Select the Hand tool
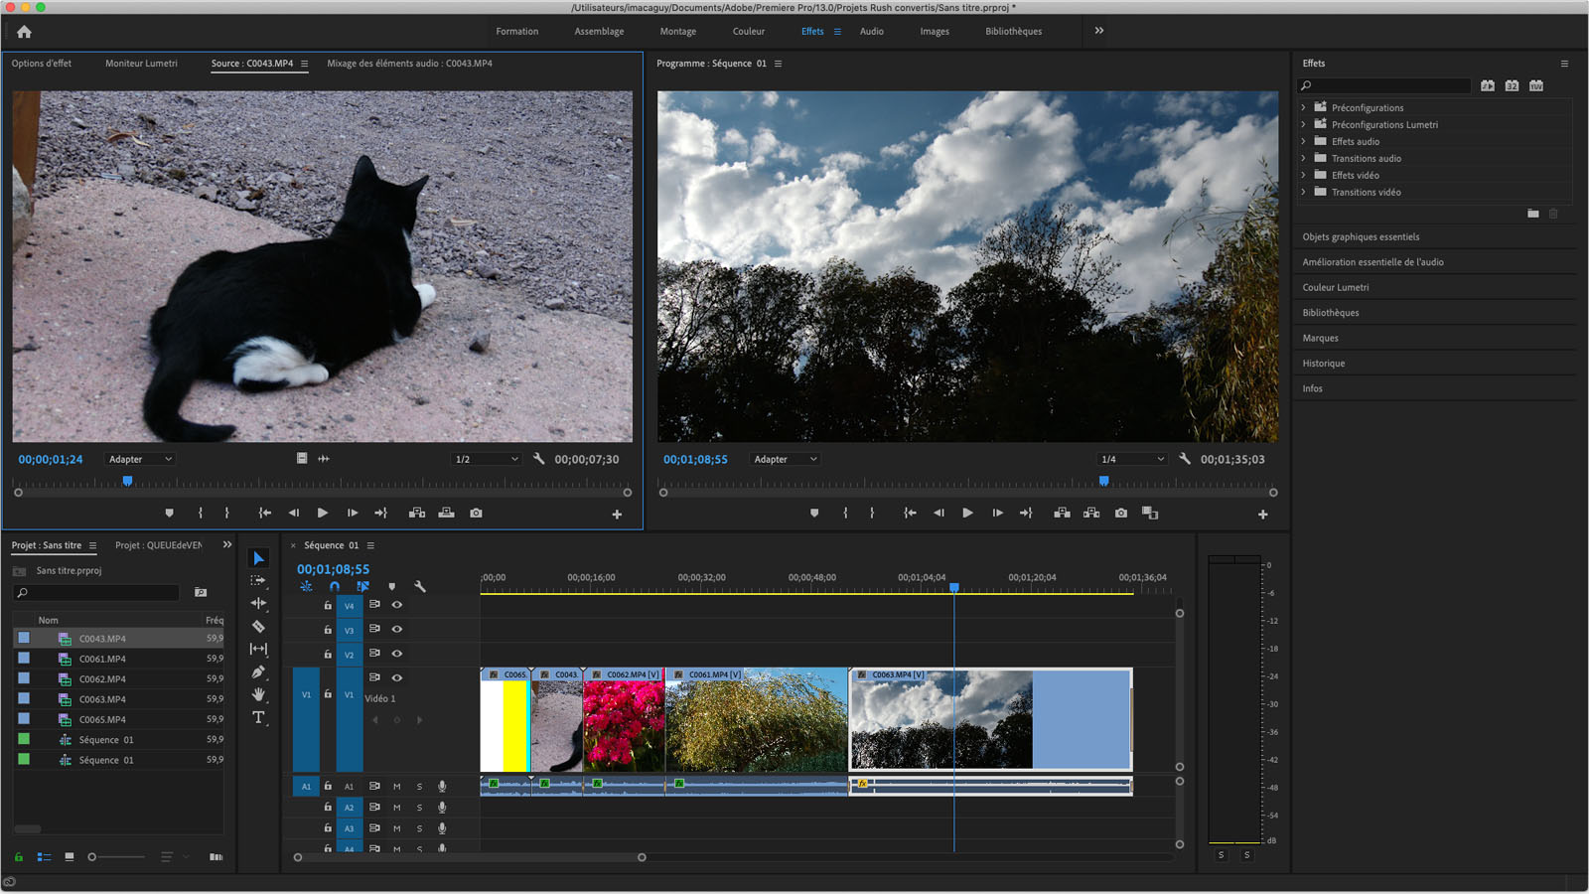1589x894 pixels. pyautogui.click(x=258, y=694)
